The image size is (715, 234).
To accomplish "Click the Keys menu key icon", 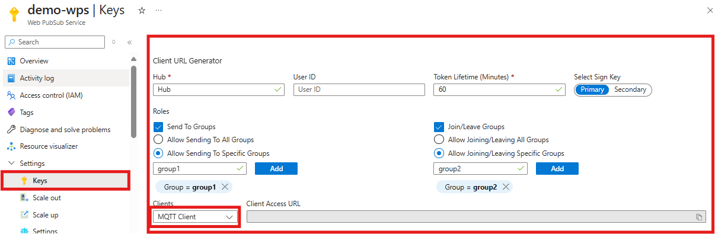I will pyautogui.click(x=24, y=181).
